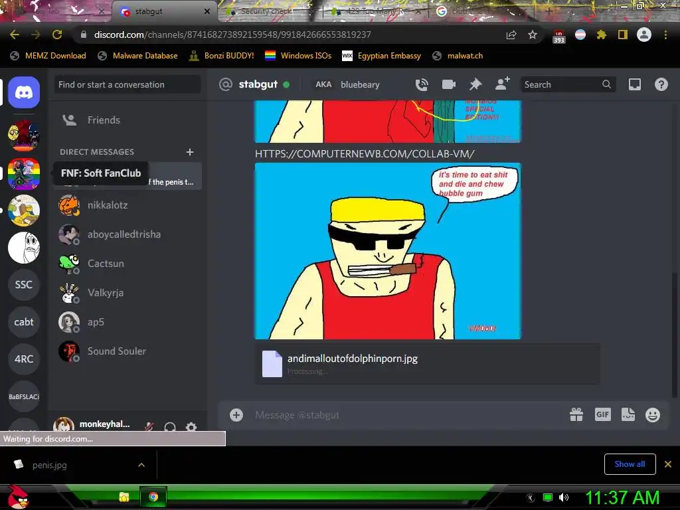Open the GIF picker
This screenshot has height=510, width=680.
602,414
